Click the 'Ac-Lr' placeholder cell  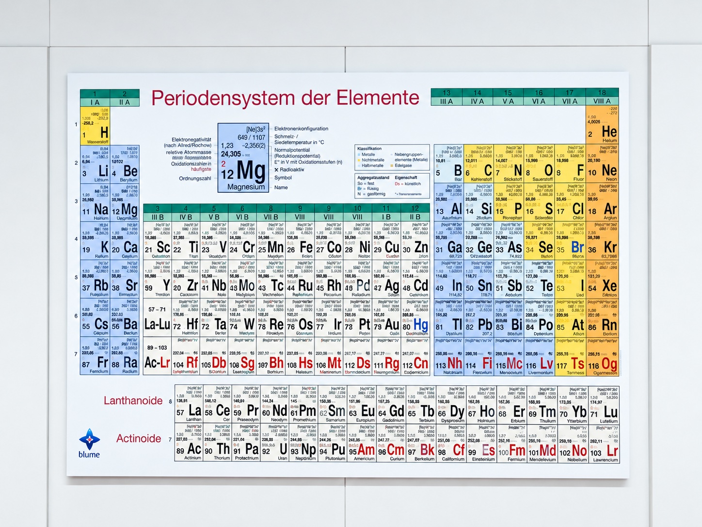point(157,356)
